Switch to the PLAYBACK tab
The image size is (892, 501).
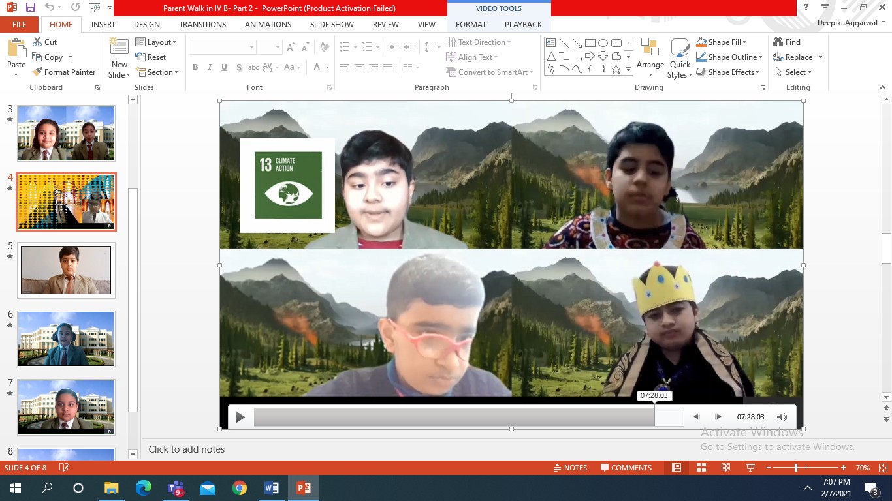[x=523, y=24]
